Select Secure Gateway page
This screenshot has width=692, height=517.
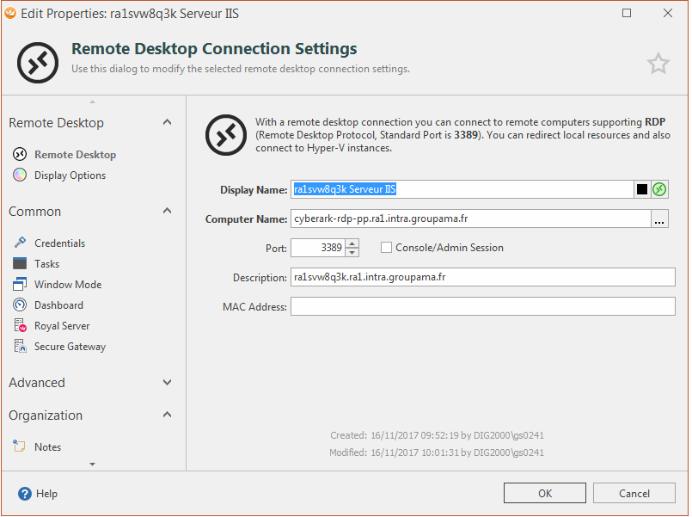[70, 347]
